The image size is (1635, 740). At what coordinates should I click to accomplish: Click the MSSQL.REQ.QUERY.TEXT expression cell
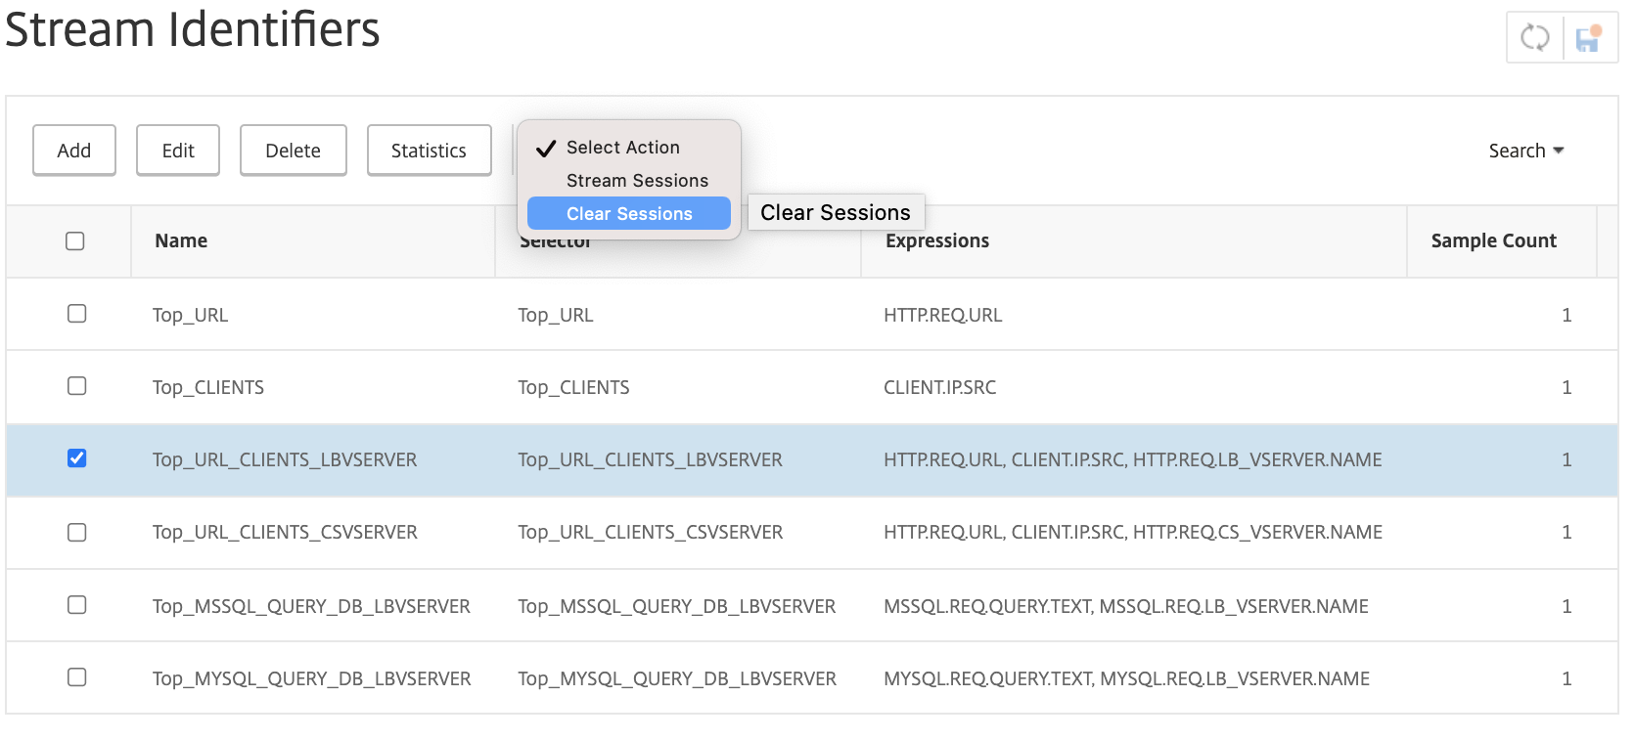click(x=1126, y=606)
